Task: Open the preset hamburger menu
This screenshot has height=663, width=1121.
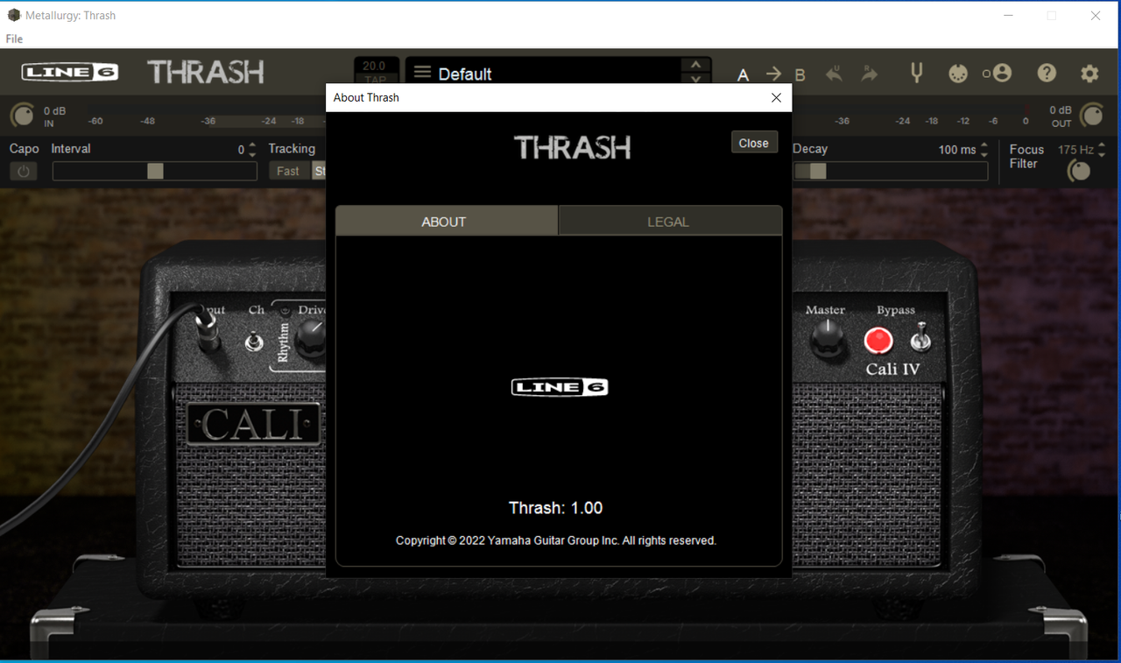Action: coord(422,72)
